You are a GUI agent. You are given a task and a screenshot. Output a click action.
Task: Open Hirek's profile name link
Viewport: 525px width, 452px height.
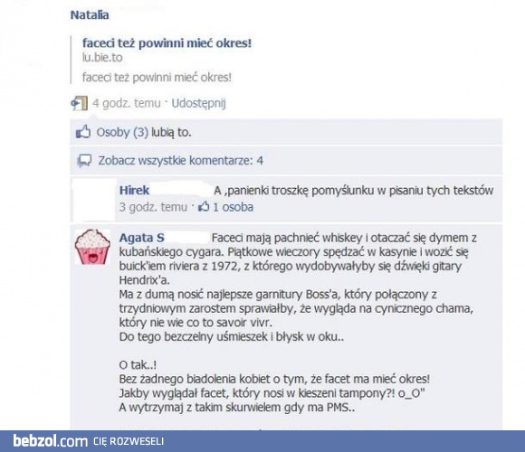coord(134,190)
